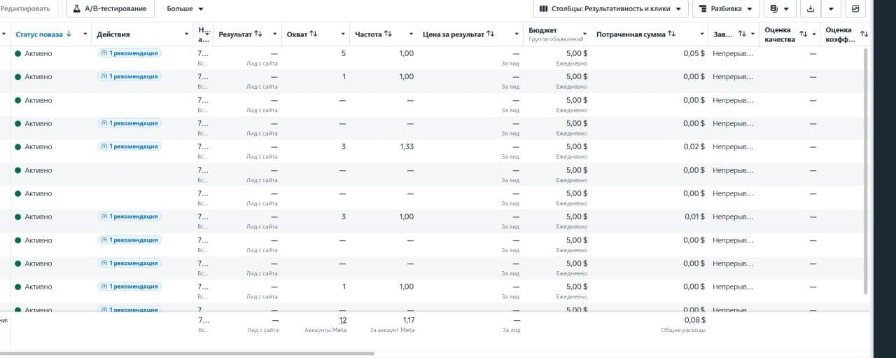Expand the Разбивка dropdown
The height and width of the screenshot is (358, 896).
coord(726,8)
